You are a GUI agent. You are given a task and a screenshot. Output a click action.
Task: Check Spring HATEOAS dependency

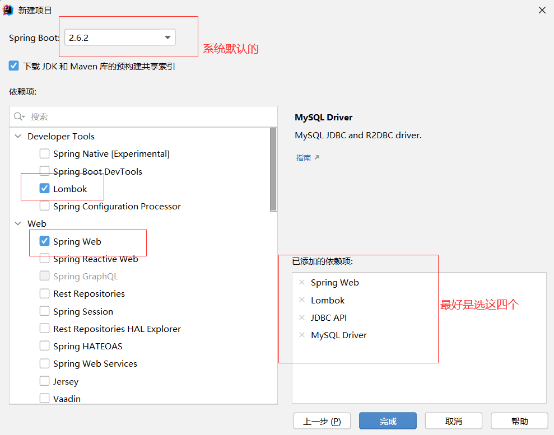pos(44,345)
